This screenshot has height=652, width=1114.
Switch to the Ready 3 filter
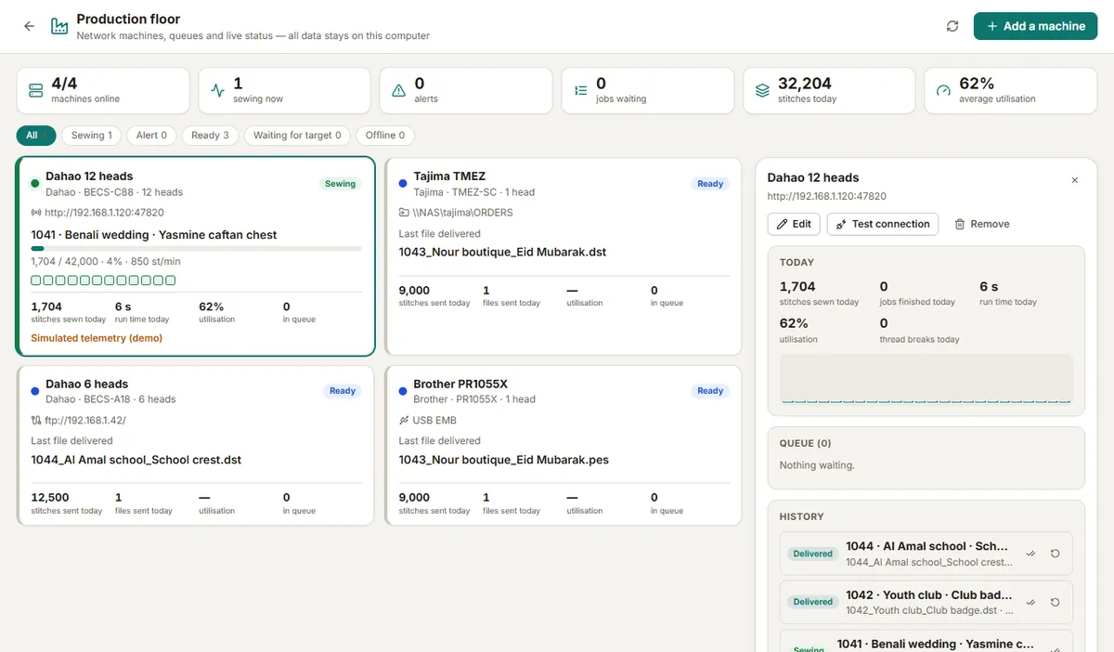(x=210, y=136)
